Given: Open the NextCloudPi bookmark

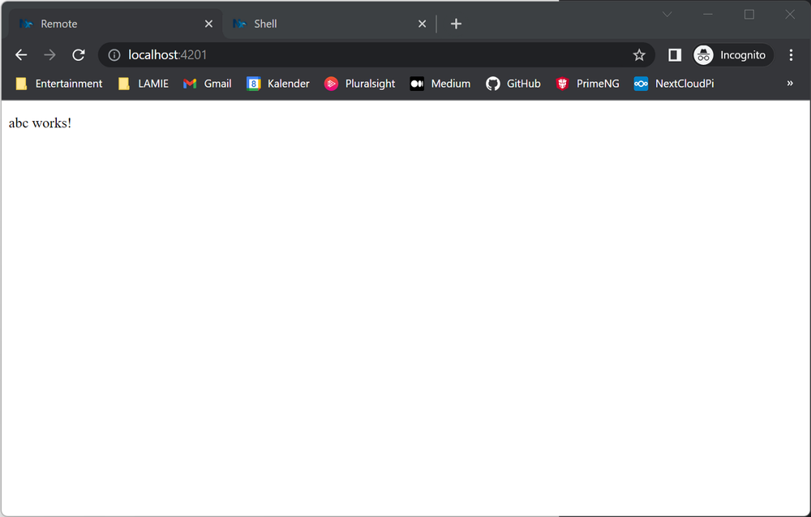Looking at the screenshot, I should click(x=673, y=83).
